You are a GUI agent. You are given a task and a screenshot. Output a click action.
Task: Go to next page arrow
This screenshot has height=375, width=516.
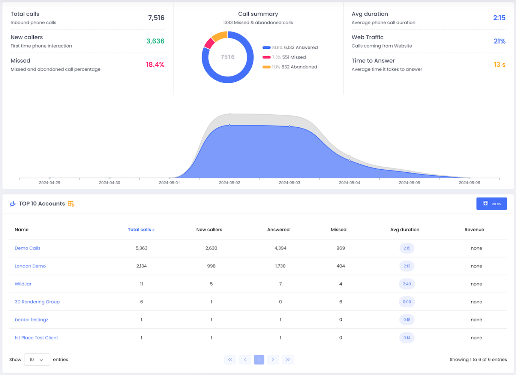click(x=273, y=360)
